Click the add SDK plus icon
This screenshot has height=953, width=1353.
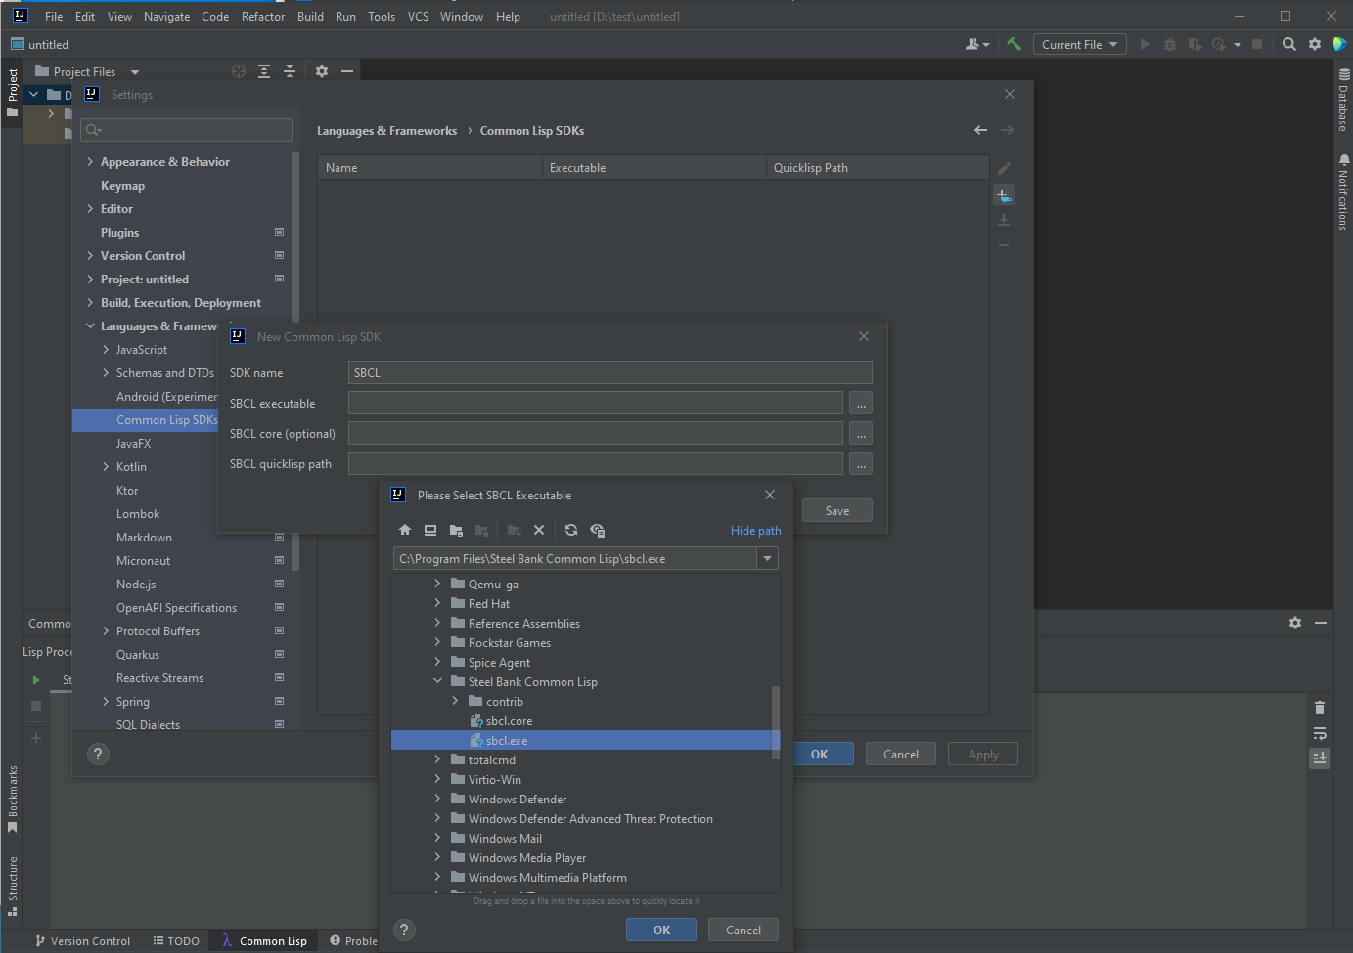(x=1004, y=195)
